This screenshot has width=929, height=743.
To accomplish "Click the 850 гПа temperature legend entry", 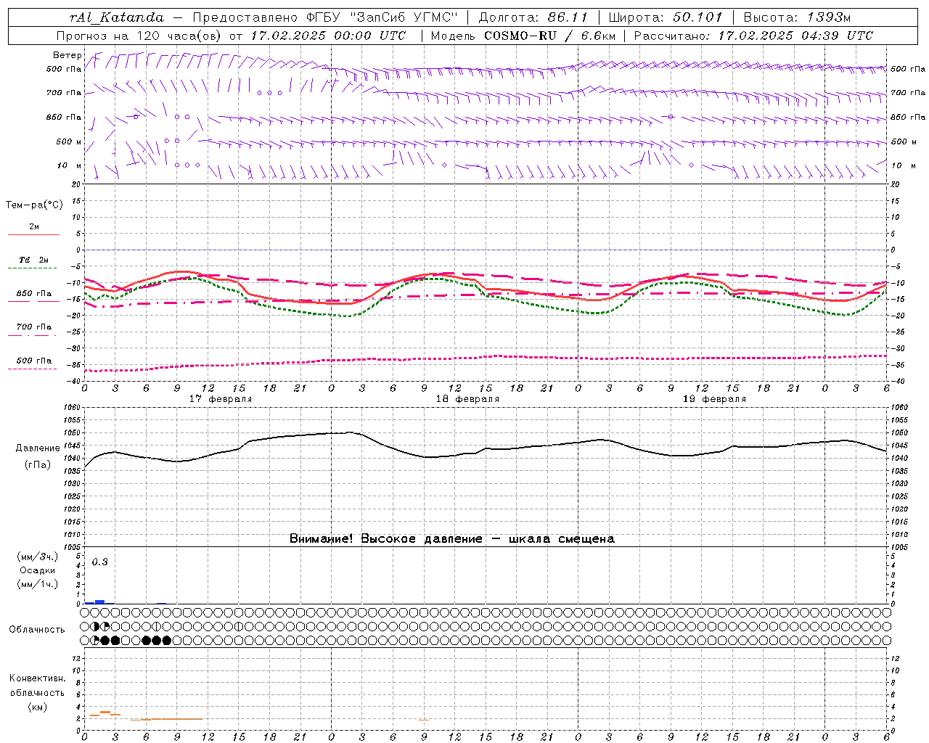I will point(34,294).
